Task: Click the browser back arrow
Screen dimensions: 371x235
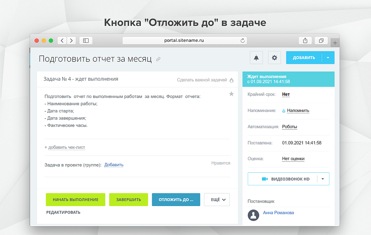Action: 62,40
